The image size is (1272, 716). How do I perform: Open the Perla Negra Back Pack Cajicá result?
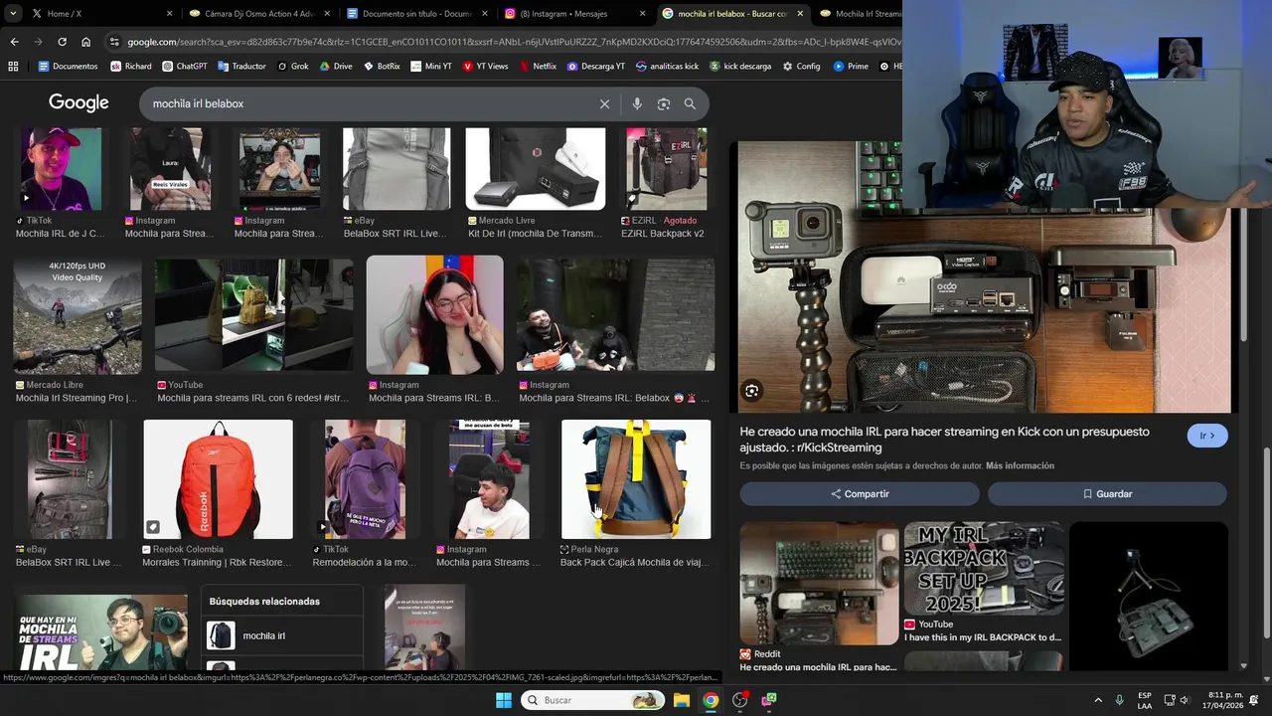pyautogui.click(x=636, y=479)
